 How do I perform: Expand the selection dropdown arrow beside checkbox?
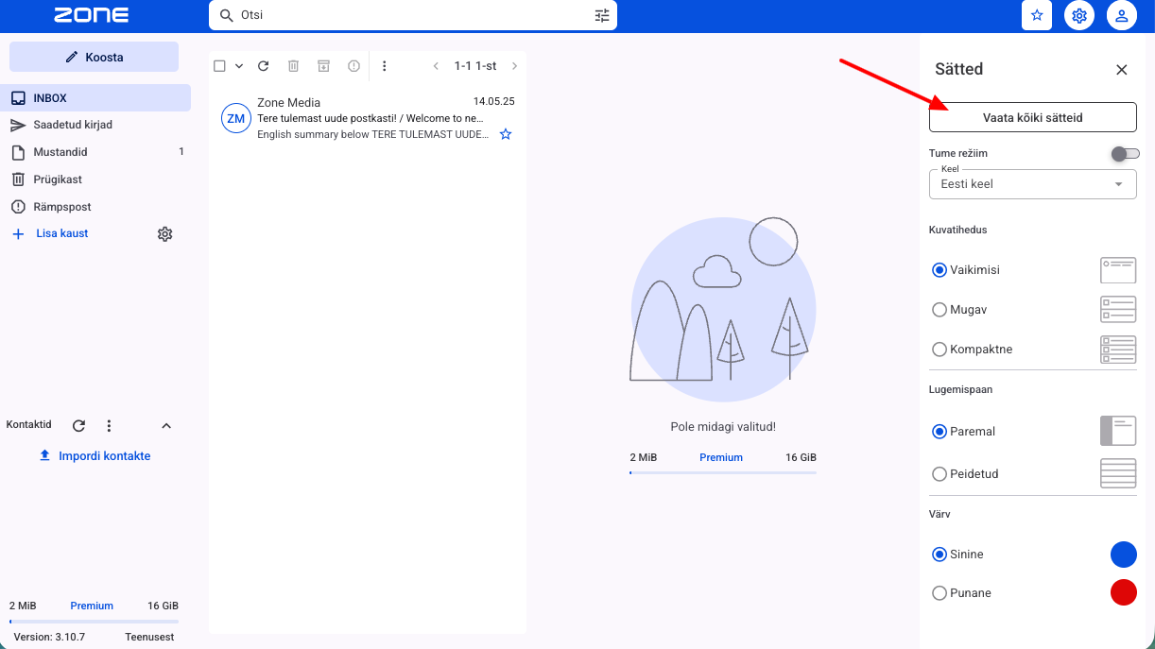[x=239, y=66]
